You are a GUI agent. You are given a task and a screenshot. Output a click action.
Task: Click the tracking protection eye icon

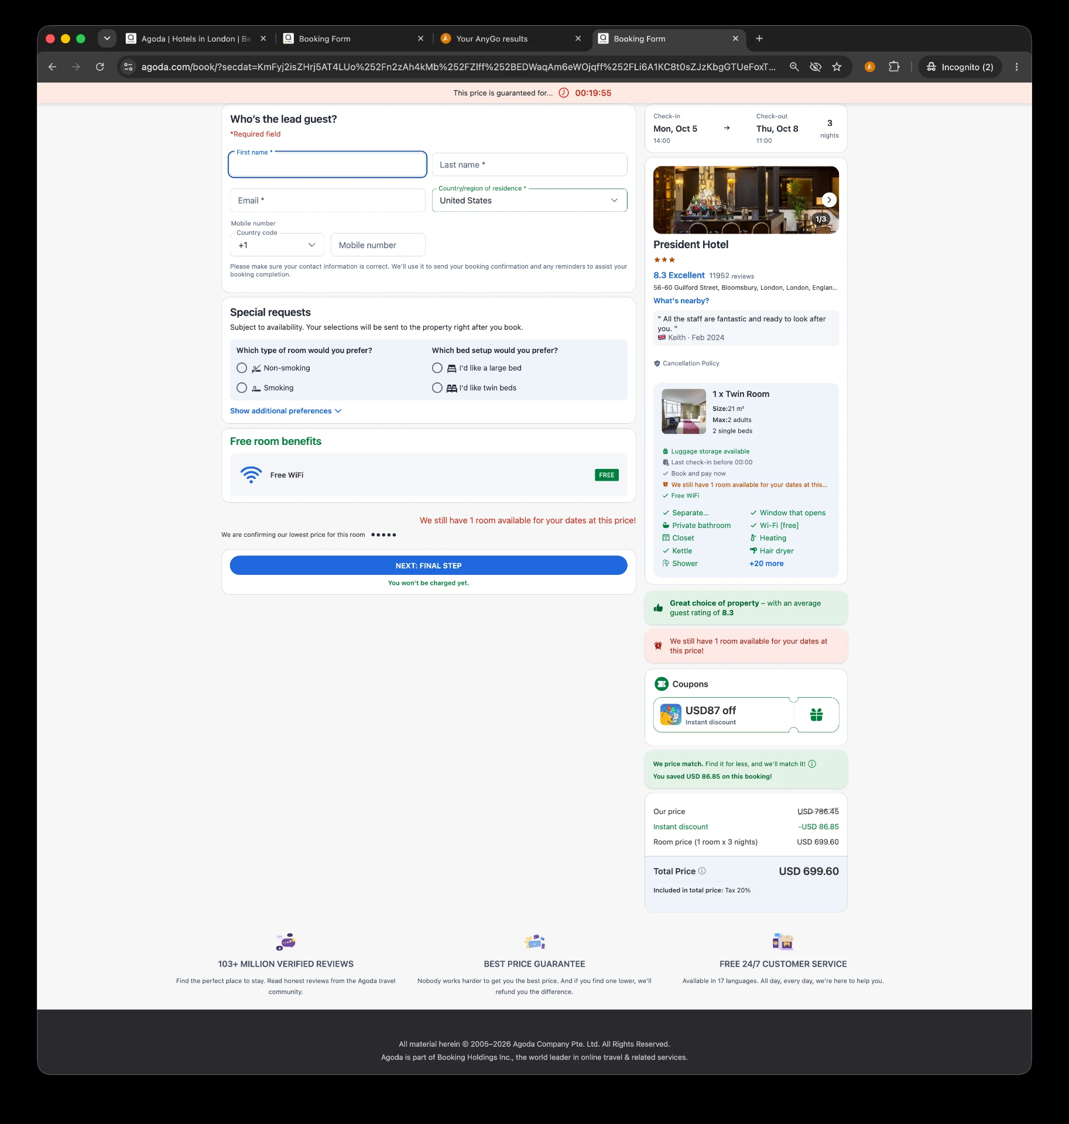tap(815, 67)
